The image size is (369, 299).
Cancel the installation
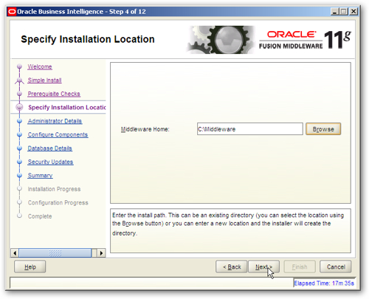point(336,267)
